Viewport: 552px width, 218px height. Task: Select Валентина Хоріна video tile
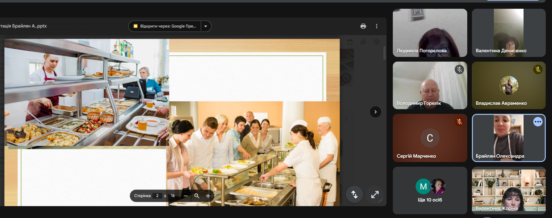pyautogui.click(x=509, y=190)
